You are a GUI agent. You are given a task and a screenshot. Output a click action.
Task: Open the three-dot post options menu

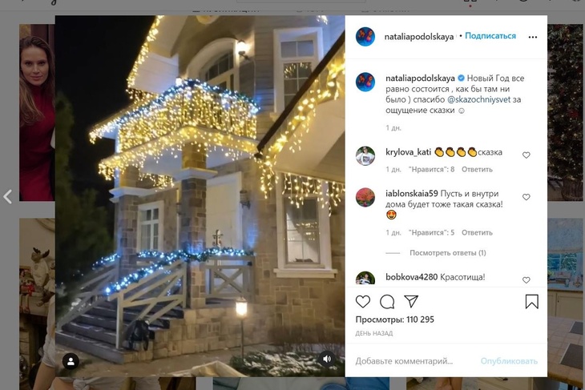[533, 37]
